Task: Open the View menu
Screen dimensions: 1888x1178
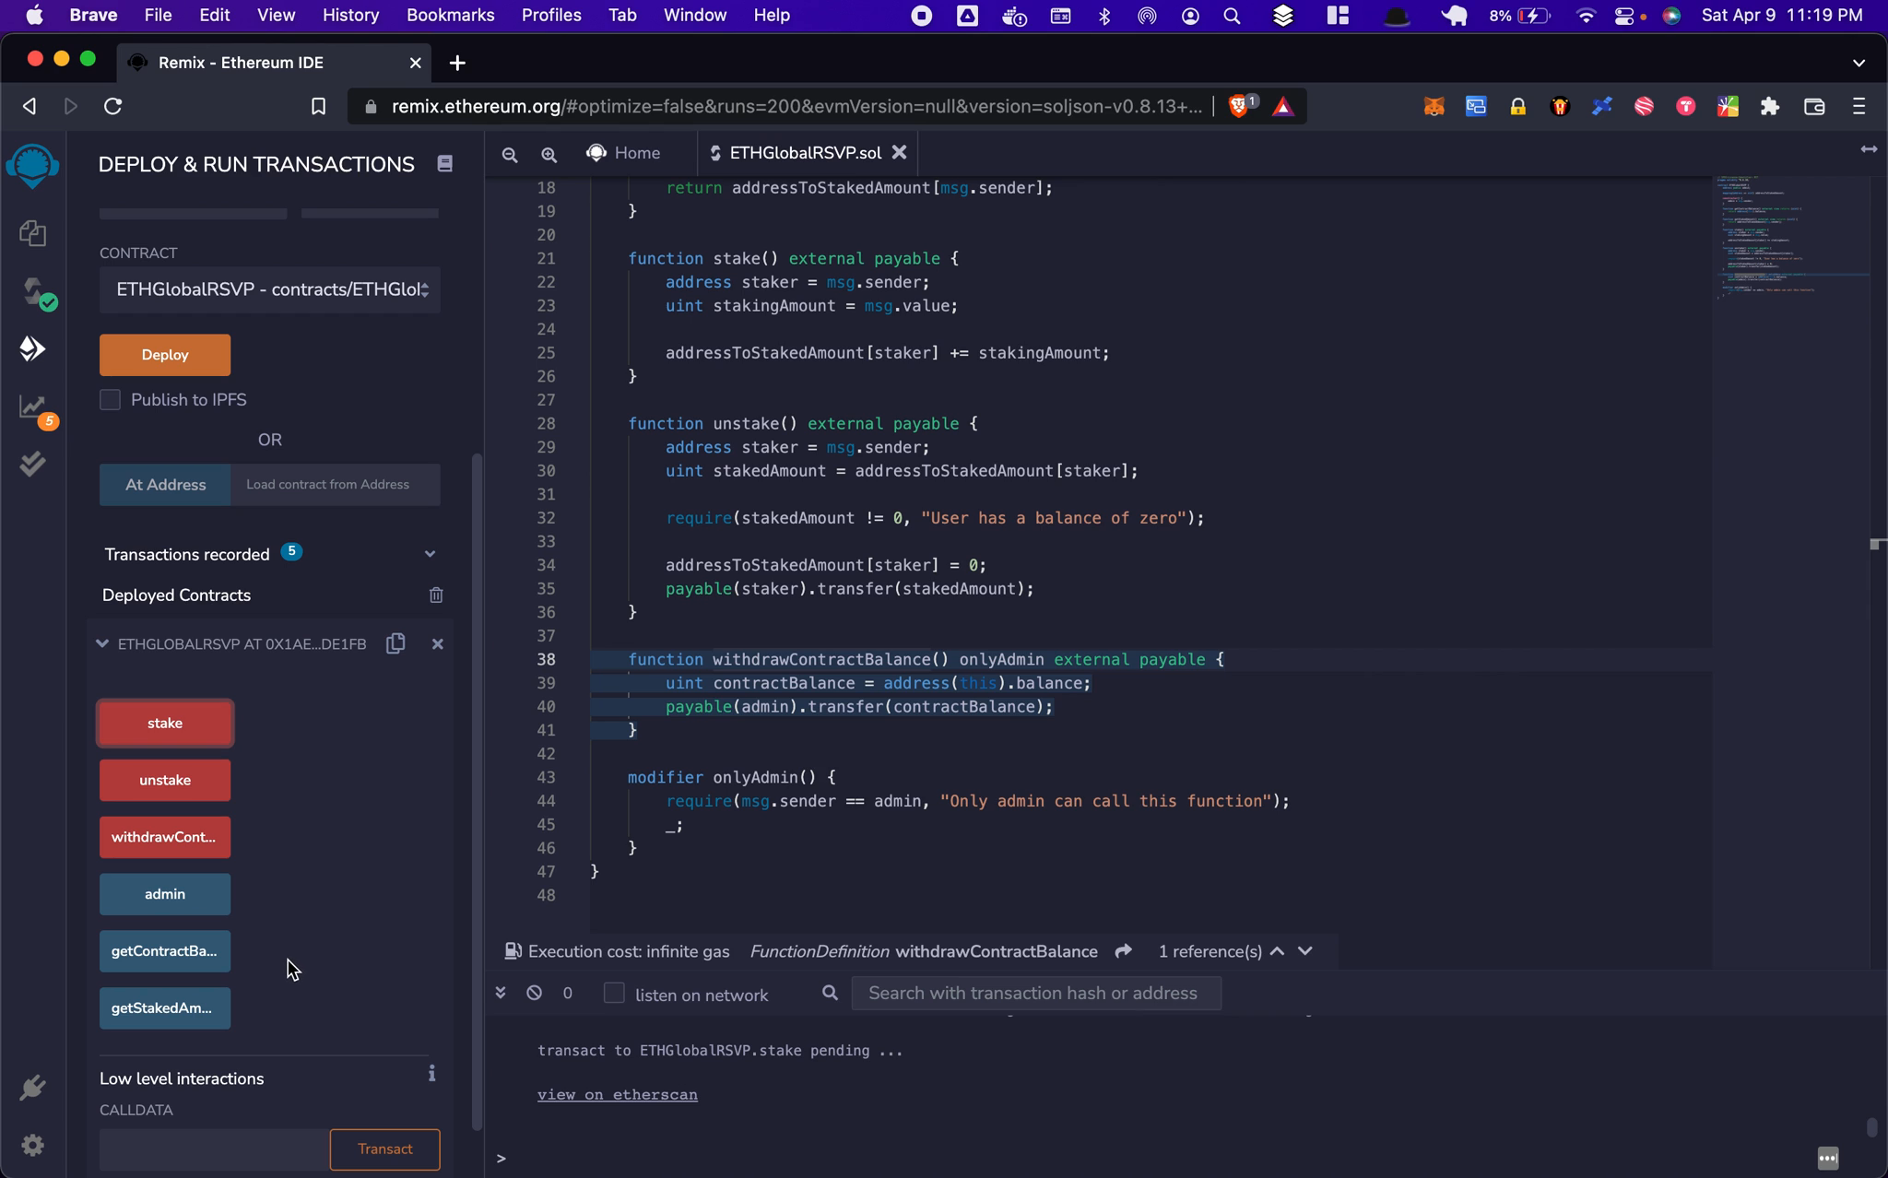Action: (x=276, y=15)
